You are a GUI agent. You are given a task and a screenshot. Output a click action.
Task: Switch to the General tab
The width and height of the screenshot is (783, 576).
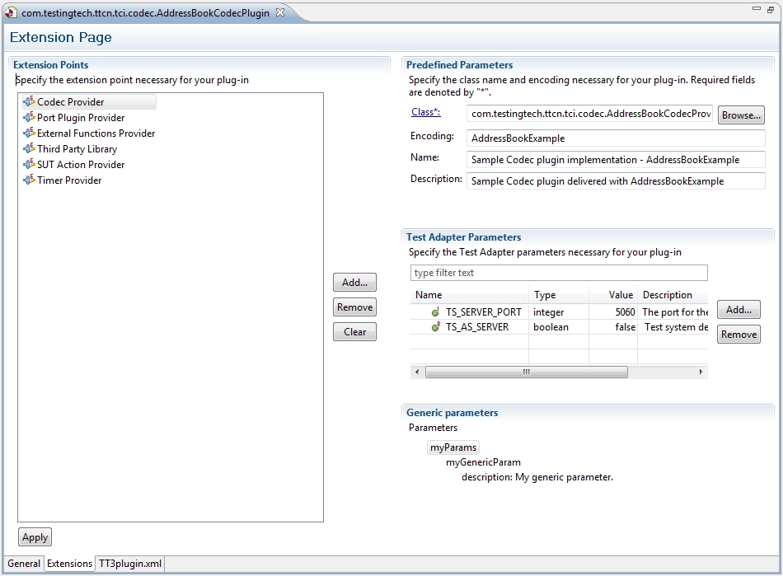tap(24, 564)
